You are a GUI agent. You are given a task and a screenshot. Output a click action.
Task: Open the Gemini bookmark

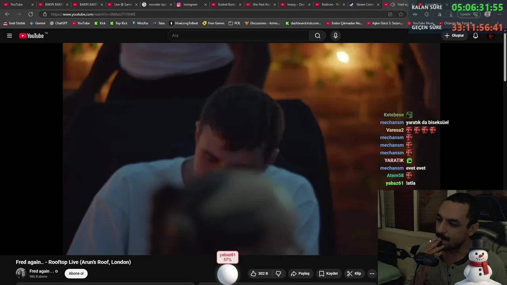point(37,23)
